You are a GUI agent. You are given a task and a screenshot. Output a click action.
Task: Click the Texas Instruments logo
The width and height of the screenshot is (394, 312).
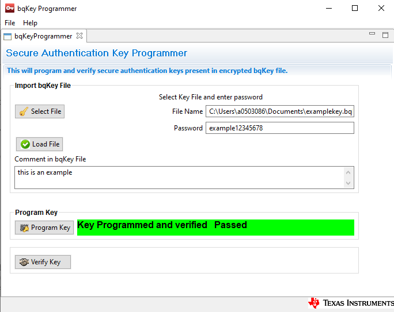point(351,303)
